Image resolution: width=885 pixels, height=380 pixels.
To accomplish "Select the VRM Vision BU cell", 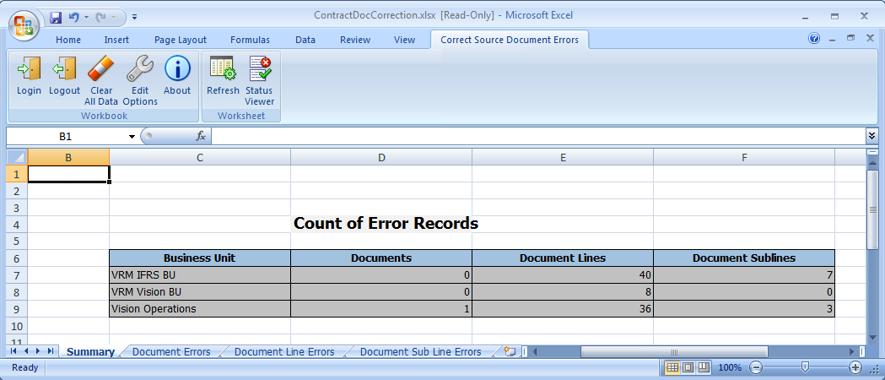I will [x=200, y=292].
